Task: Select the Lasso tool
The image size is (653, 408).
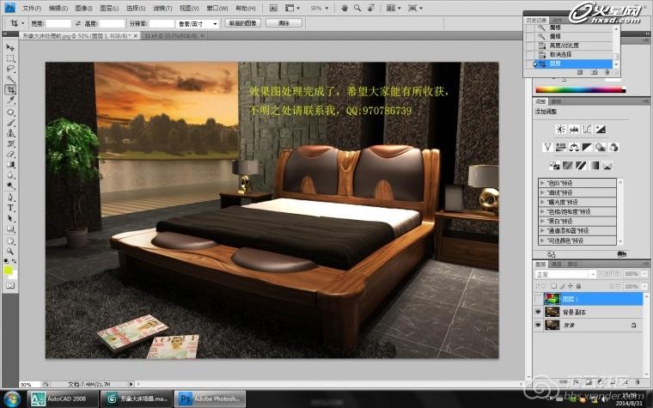Action: click(x=10, y=68)
